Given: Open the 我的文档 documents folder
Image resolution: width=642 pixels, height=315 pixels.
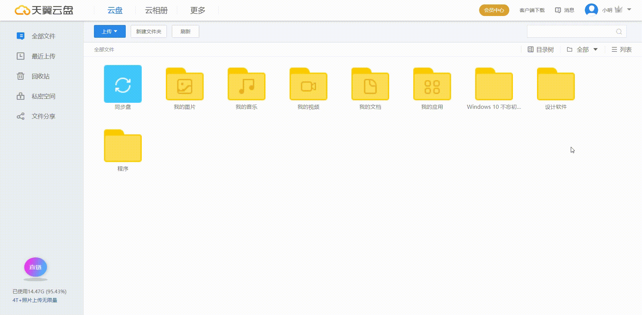Looking at the screenshot, I should click(x=370, y=85).
